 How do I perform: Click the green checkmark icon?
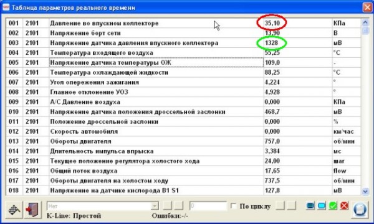[x=333, y=206]
